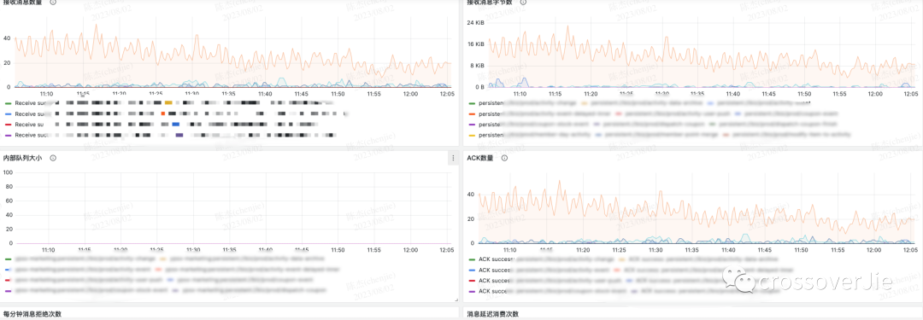Pick color for orange persistent series in 接收消息字节数
The height and width of the screenshot is (320, 923).
coord(471,113)
